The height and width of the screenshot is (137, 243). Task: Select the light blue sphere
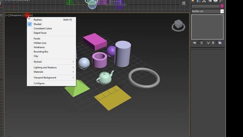[x=84, y=63]
